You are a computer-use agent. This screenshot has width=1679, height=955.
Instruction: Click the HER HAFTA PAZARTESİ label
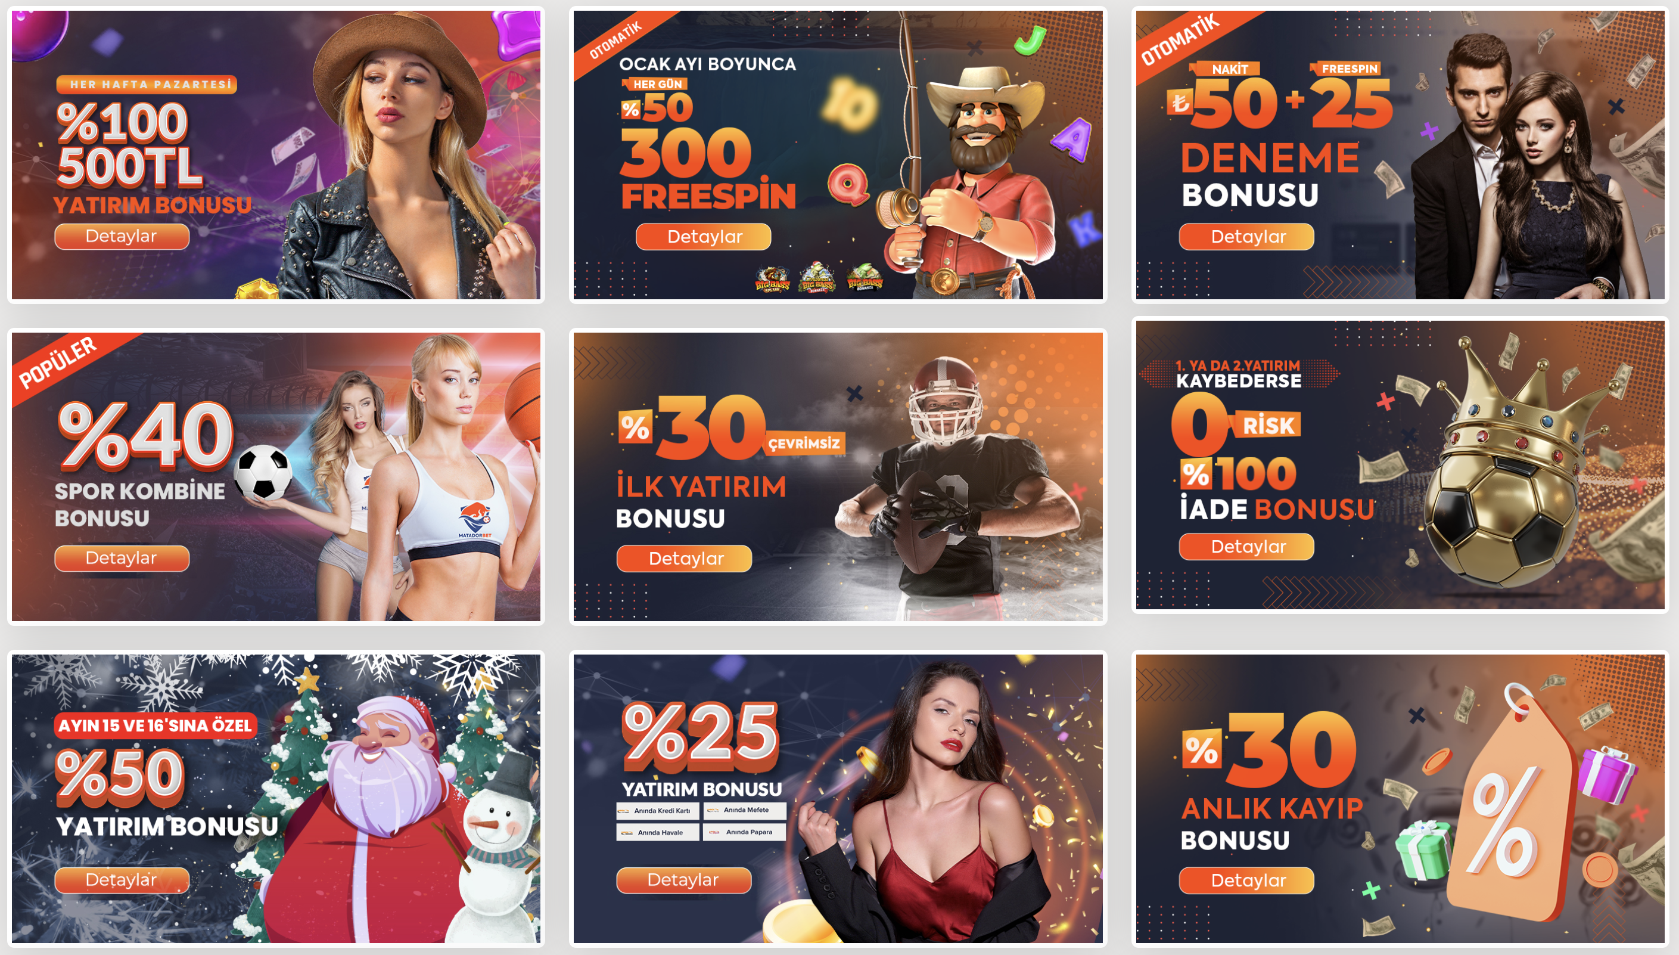[147, 85]
